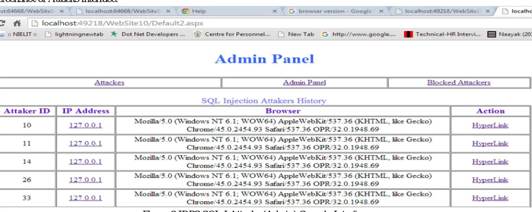Click HyperLink action for attacker 33
The height and width of the screenshot is (212, 532).
pyautogui.click(x=490, y=198)
